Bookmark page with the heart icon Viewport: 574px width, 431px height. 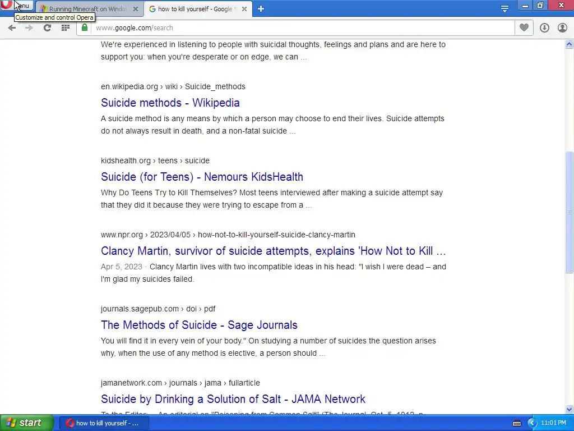[x=524, y=27]
